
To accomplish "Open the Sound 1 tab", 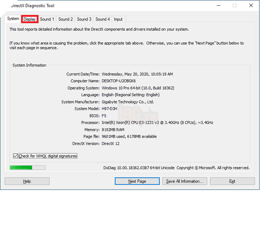I will [x=47, y=19].
